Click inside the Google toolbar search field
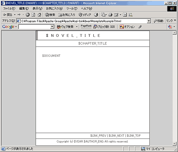This screenshot has height=152, width=178. tap(35, 27)
